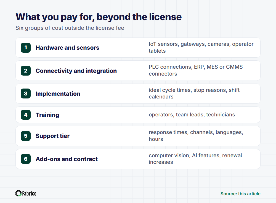This screenshot has height=203, width=276.
Task: Click the number 6 badge icon
Action: tap(26, 159)
